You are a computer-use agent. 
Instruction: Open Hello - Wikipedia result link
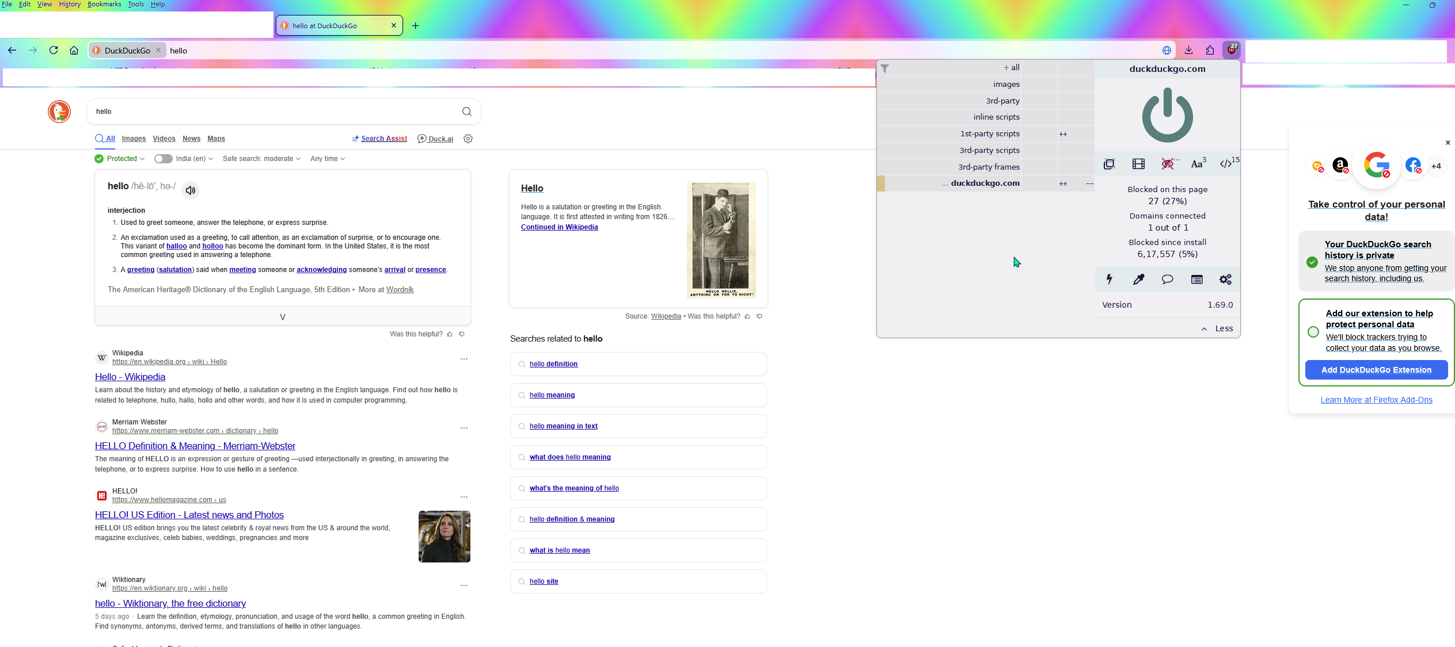coord(130,377)
